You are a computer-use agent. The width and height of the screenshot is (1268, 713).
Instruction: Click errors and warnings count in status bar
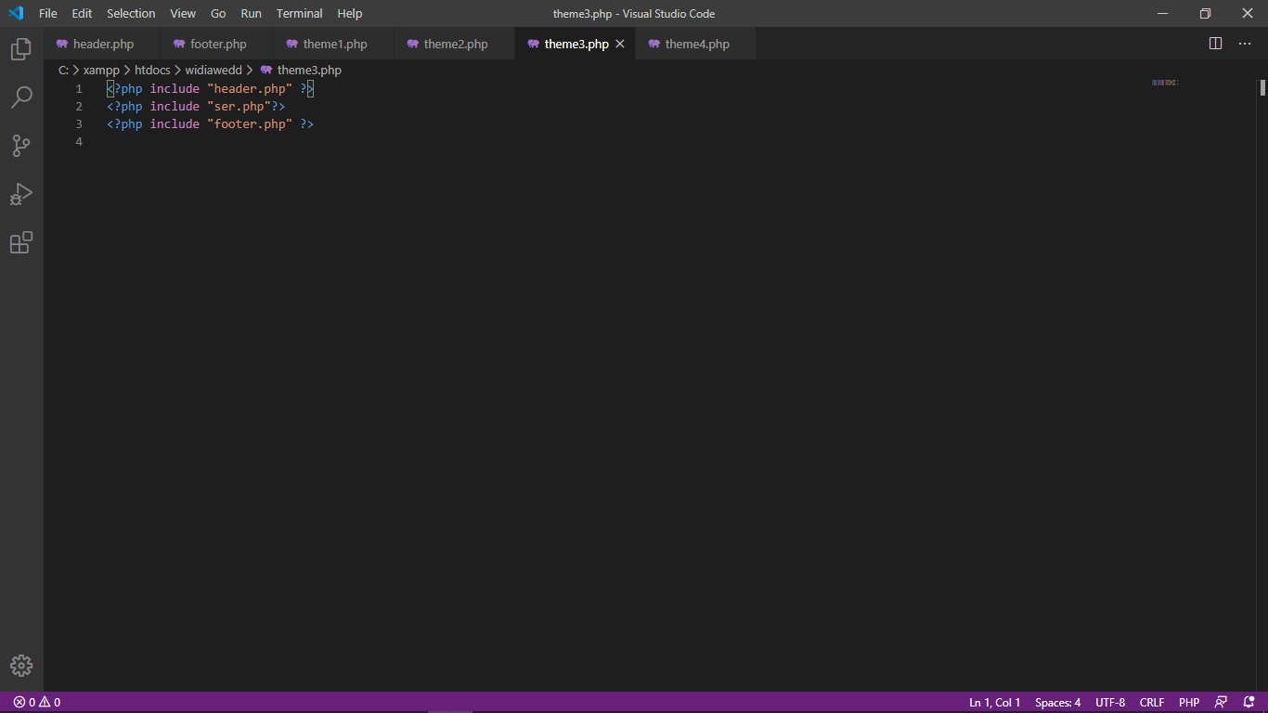point(37,703)
